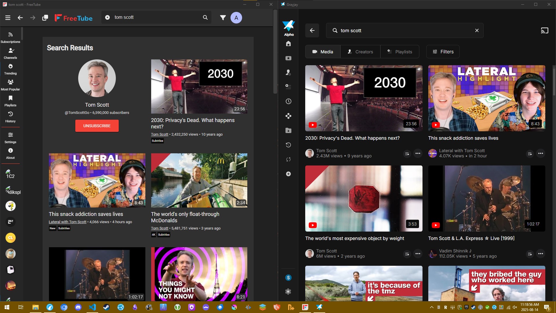Screen dimensions: 556x313
Task: Open Grayjay Settings gear icon
Action: click(288, 292)
